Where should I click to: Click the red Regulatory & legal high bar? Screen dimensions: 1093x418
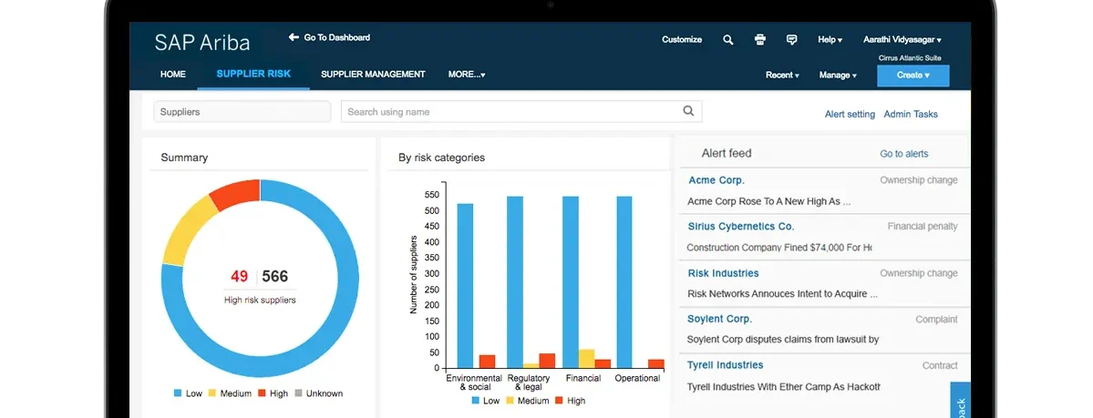[x=547, y=361]
